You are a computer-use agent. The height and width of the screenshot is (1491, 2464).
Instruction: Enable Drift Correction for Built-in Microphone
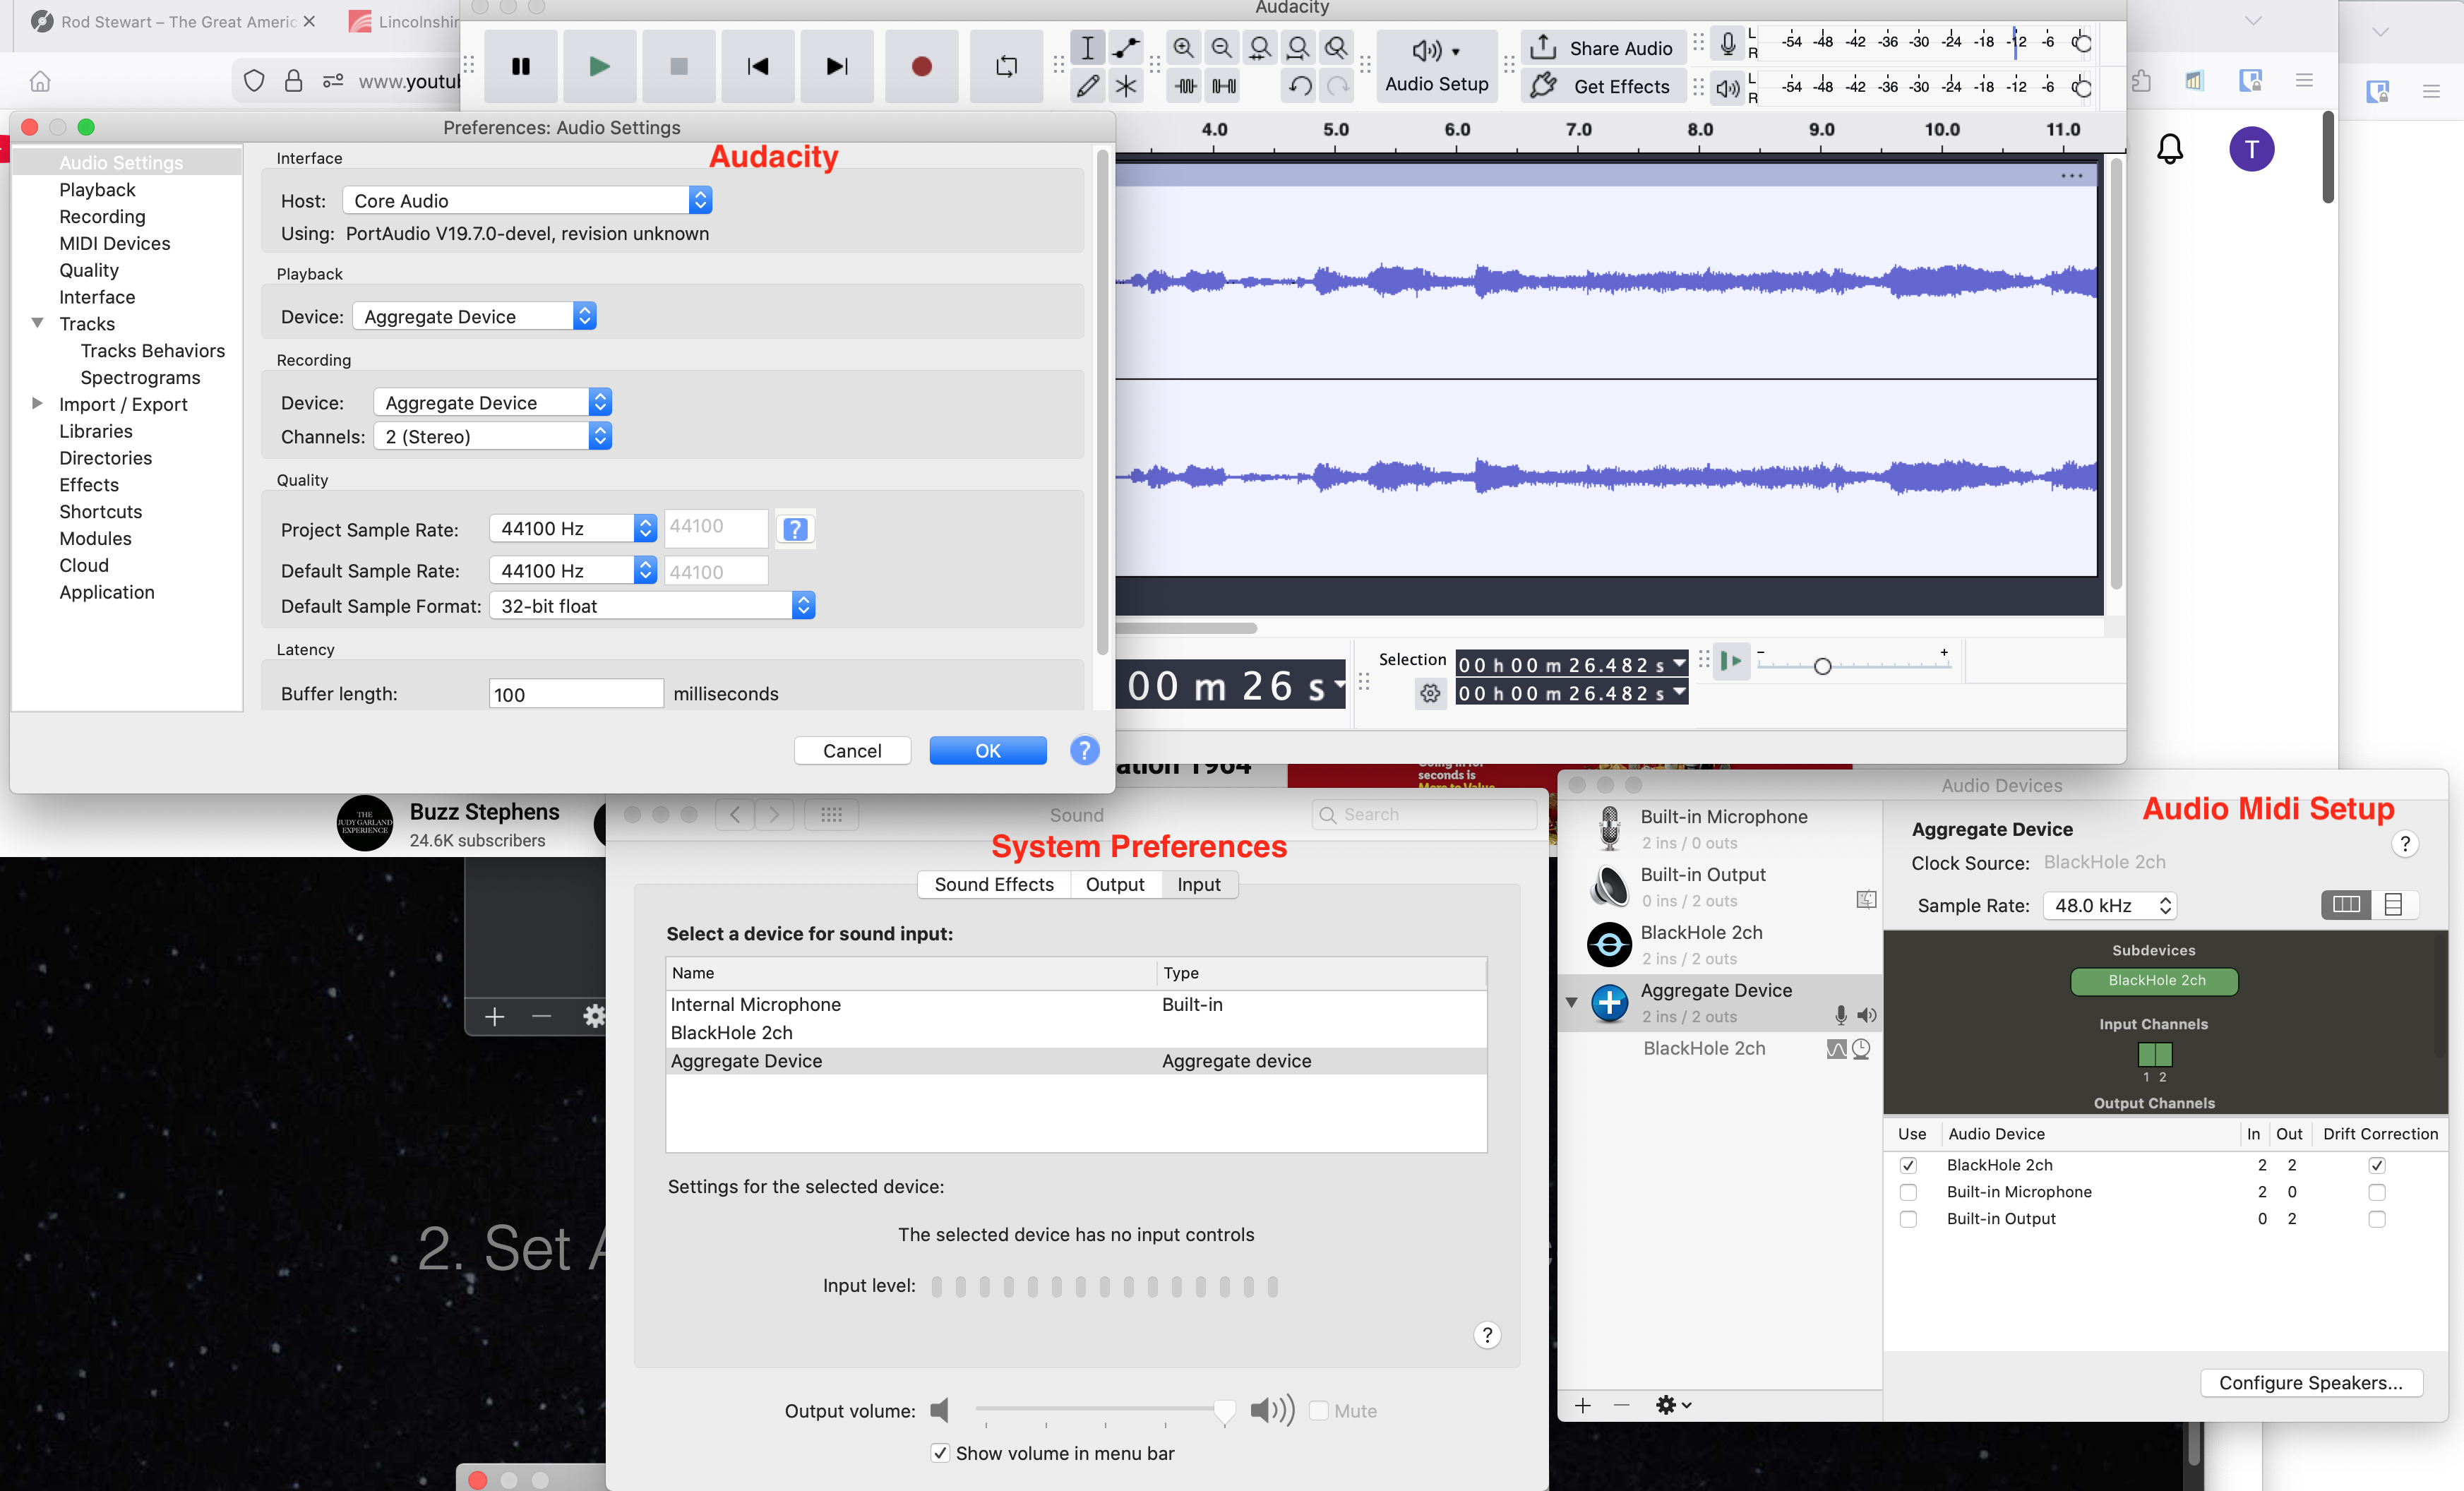pyautogui.click(x=2377, y=1192)
